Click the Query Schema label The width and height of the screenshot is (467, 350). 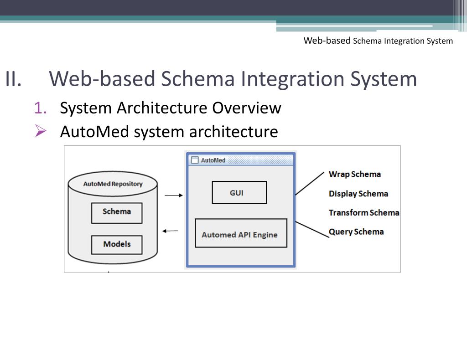[356, 232]
